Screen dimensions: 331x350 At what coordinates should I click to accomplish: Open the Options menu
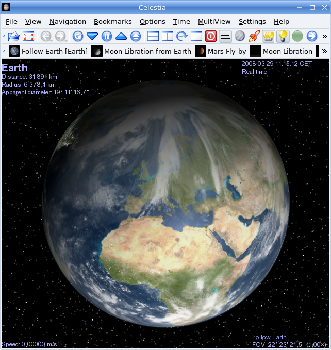point(153,22)
